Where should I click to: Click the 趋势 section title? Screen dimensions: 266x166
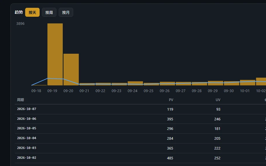click(19, 12)
